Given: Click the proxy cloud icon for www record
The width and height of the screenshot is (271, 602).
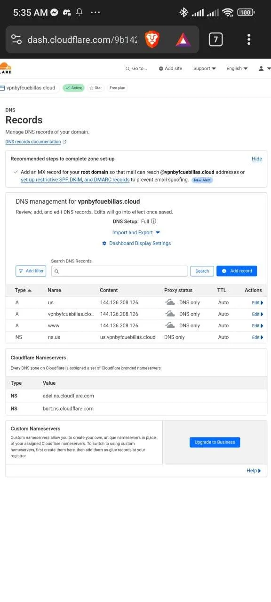Looking at the screenshot, I should pyautogui.click(x=170, y=325).
